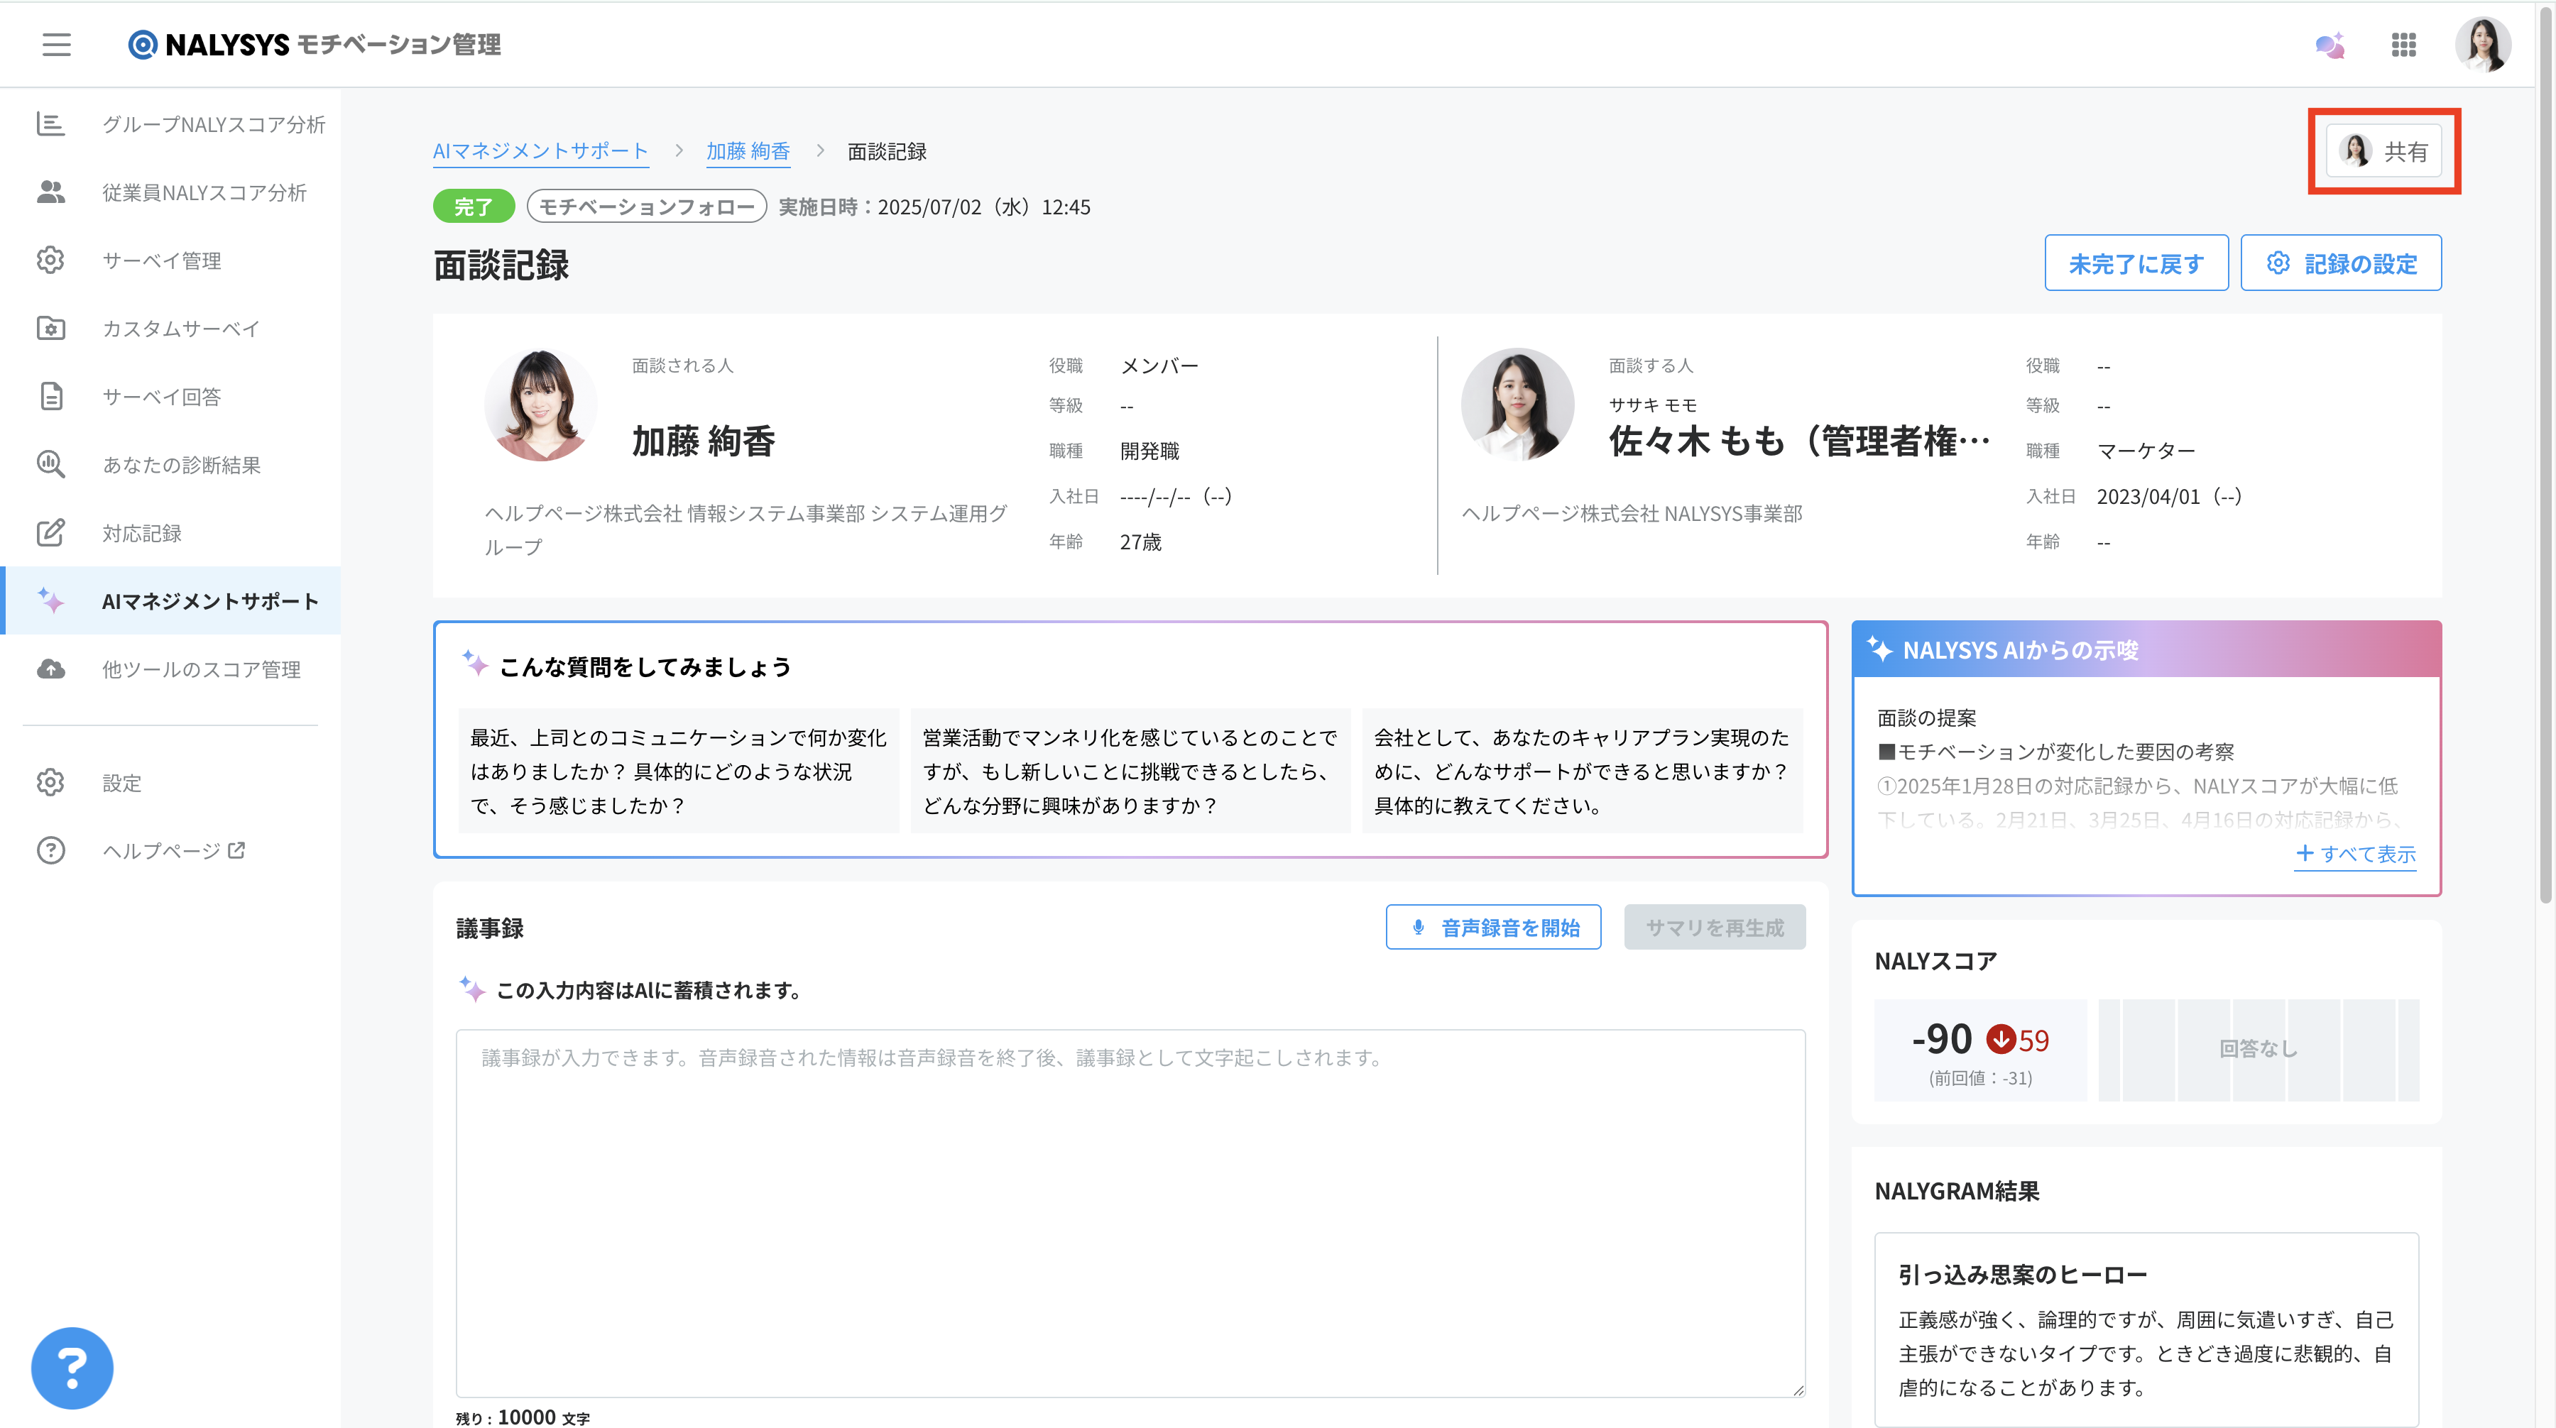Click the サーベイ管理 gear icon
The height and width of the screenshot is (1428, 2556).
tap(50, 260)
